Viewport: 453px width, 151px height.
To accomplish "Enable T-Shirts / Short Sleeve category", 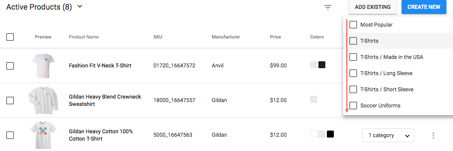I will click(353, 89).
